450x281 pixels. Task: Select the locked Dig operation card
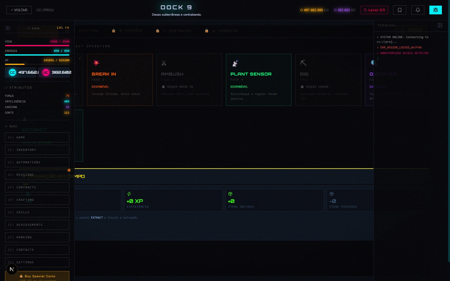pos(328,80)
